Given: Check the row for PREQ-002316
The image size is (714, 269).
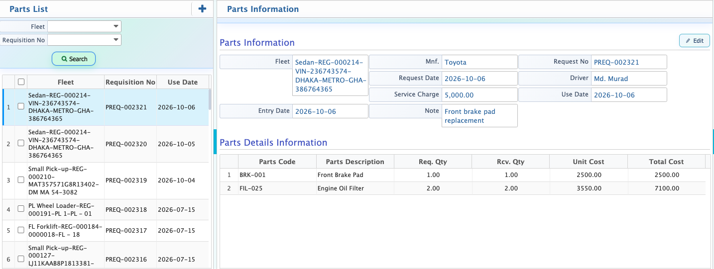Looking at the screenshot, I should point(21,259).
